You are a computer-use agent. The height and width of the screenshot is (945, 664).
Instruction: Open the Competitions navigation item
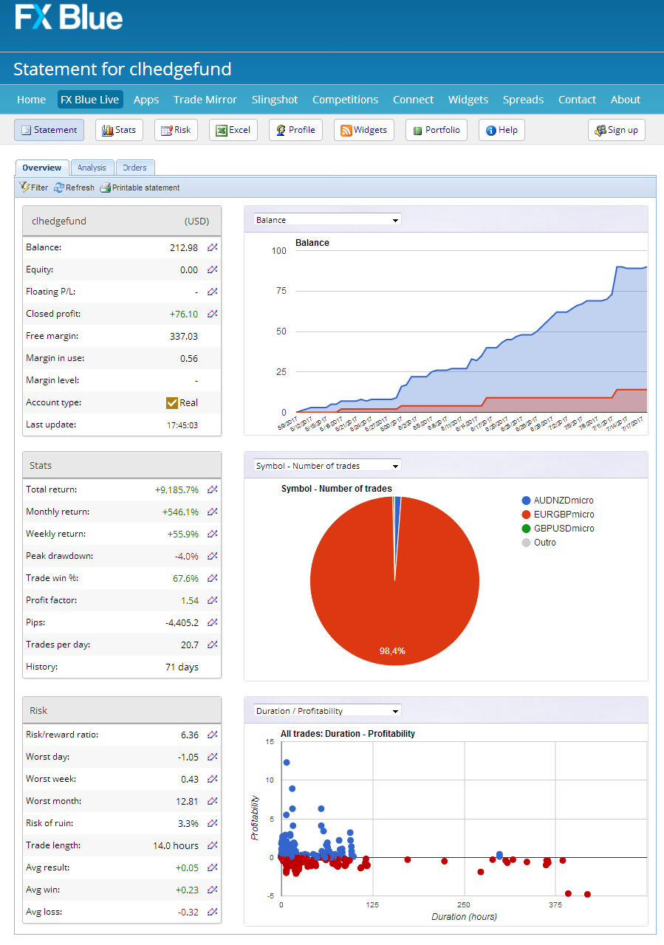point(345,100)
